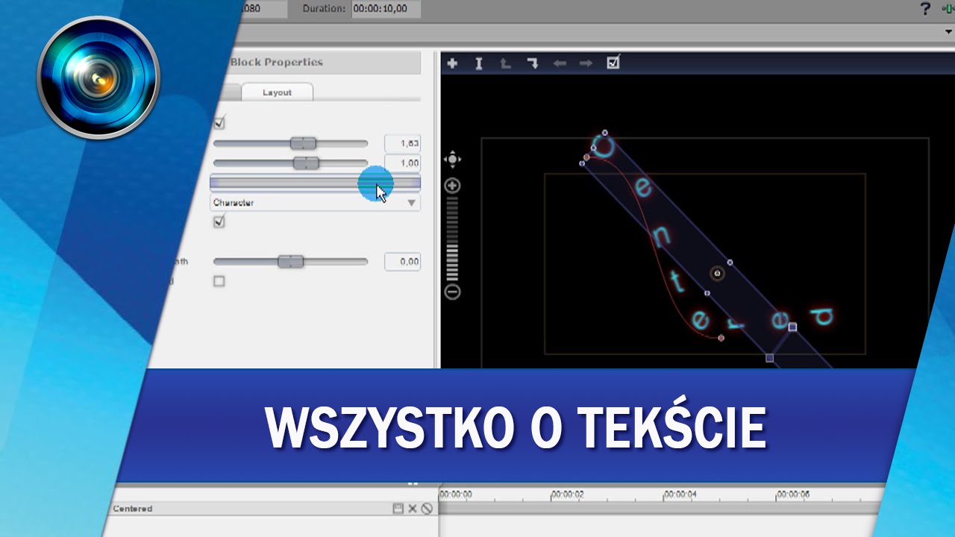Open the Character dropdown

point(315,203)
